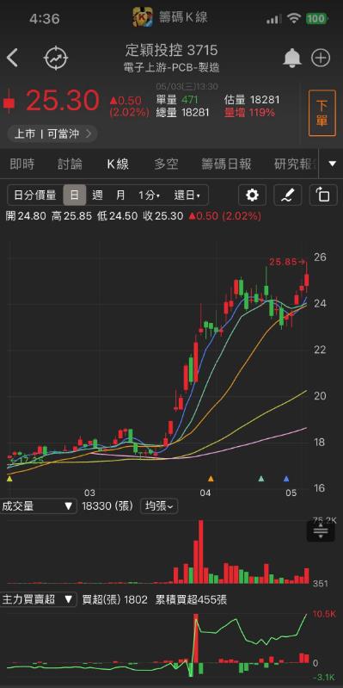The height and width of the screenshot is (688, 343).
Task: Tap the yellow triangle event marker
Action: coord(9,479)
